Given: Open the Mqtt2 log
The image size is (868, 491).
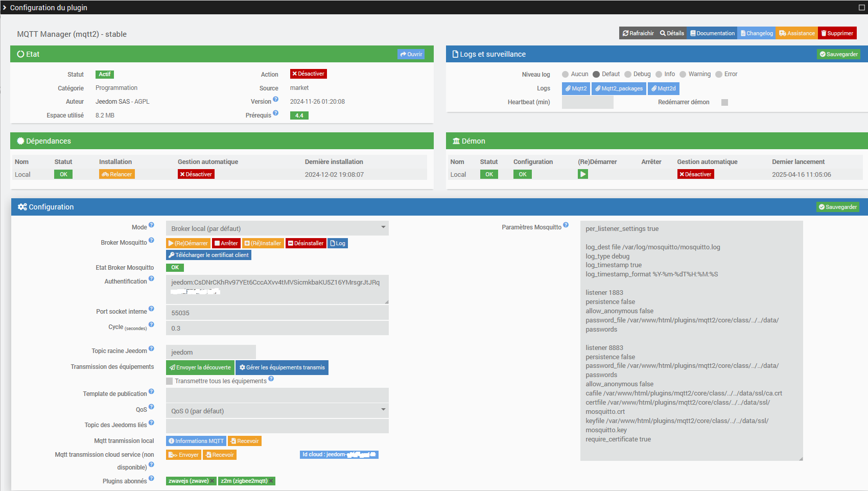Looking at the screenshot, I should click(576, 88).
